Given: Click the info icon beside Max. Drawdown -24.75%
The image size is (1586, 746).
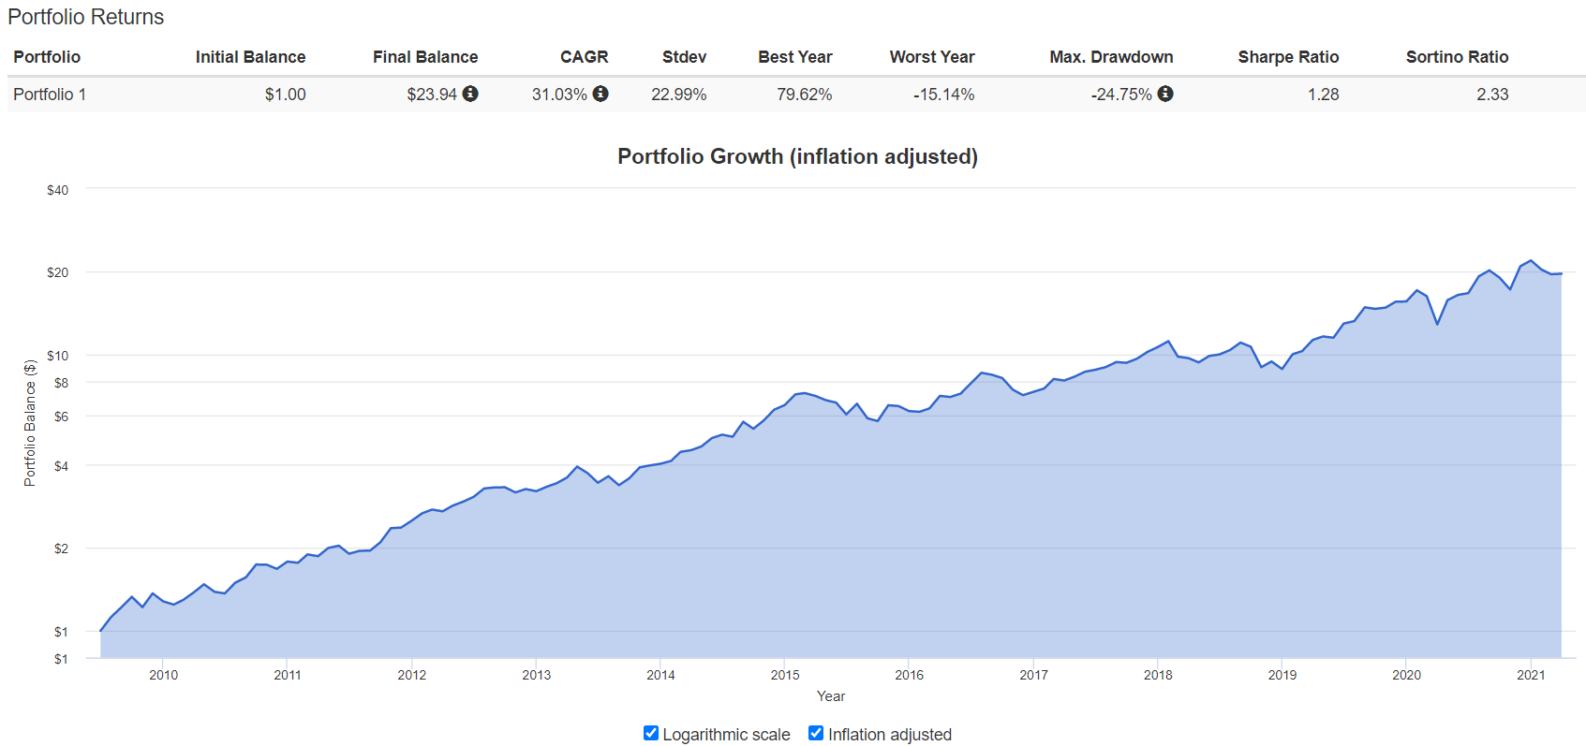Looking at the screenshot, I should coord(1165,94).
